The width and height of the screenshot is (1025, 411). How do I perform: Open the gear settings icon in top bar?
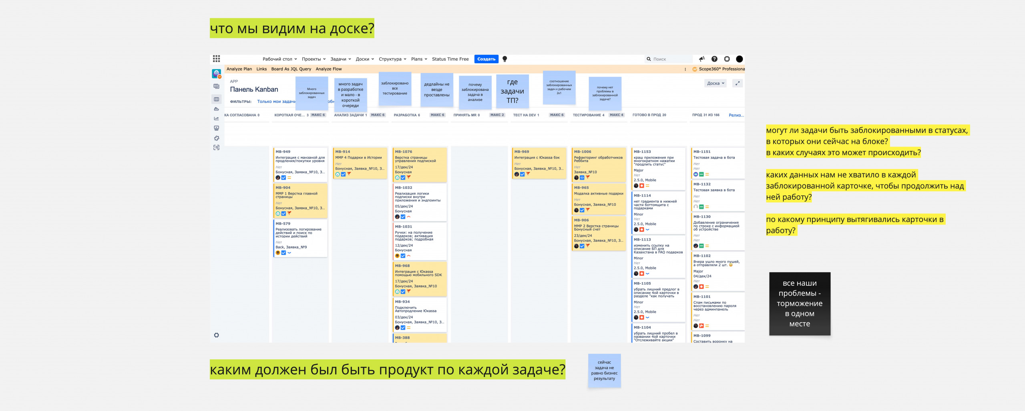tap(727, 59)
